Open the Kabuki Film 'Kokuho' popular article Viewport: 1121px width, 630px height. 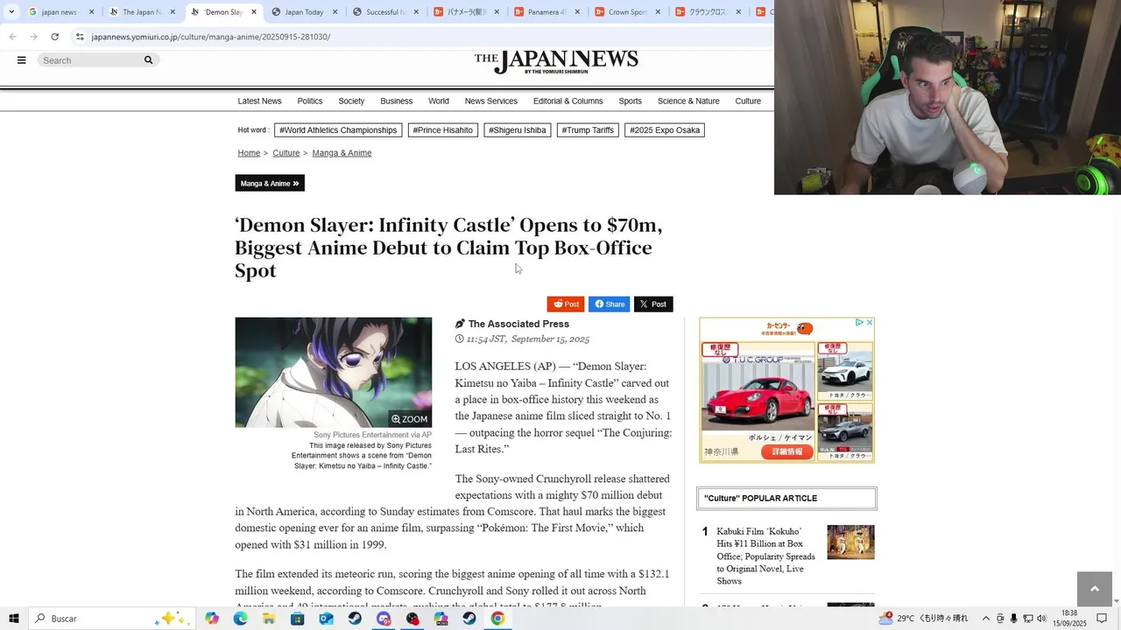click(765, 556)
